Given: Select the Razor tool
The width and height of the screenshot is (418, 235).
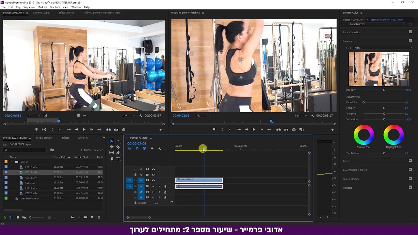Looking at the screenshot, I should pyautogui.click(x=118, y=147).
